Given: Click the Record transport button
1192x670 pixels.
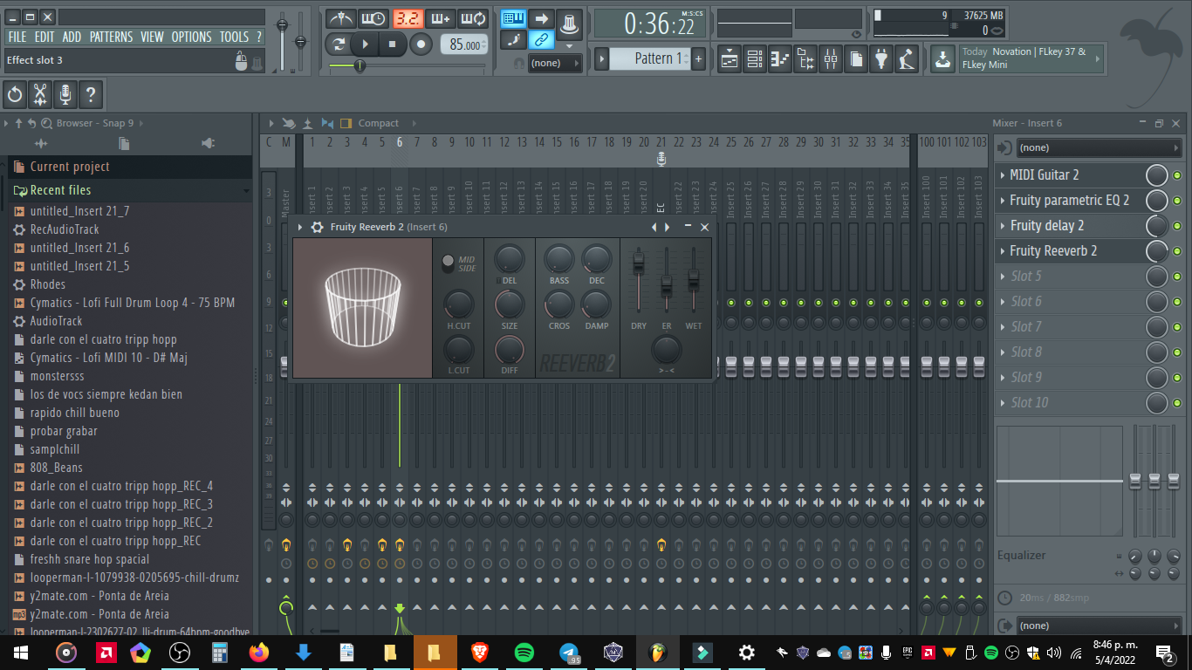Looking at the screenshot, I should [x=421, y=44].
